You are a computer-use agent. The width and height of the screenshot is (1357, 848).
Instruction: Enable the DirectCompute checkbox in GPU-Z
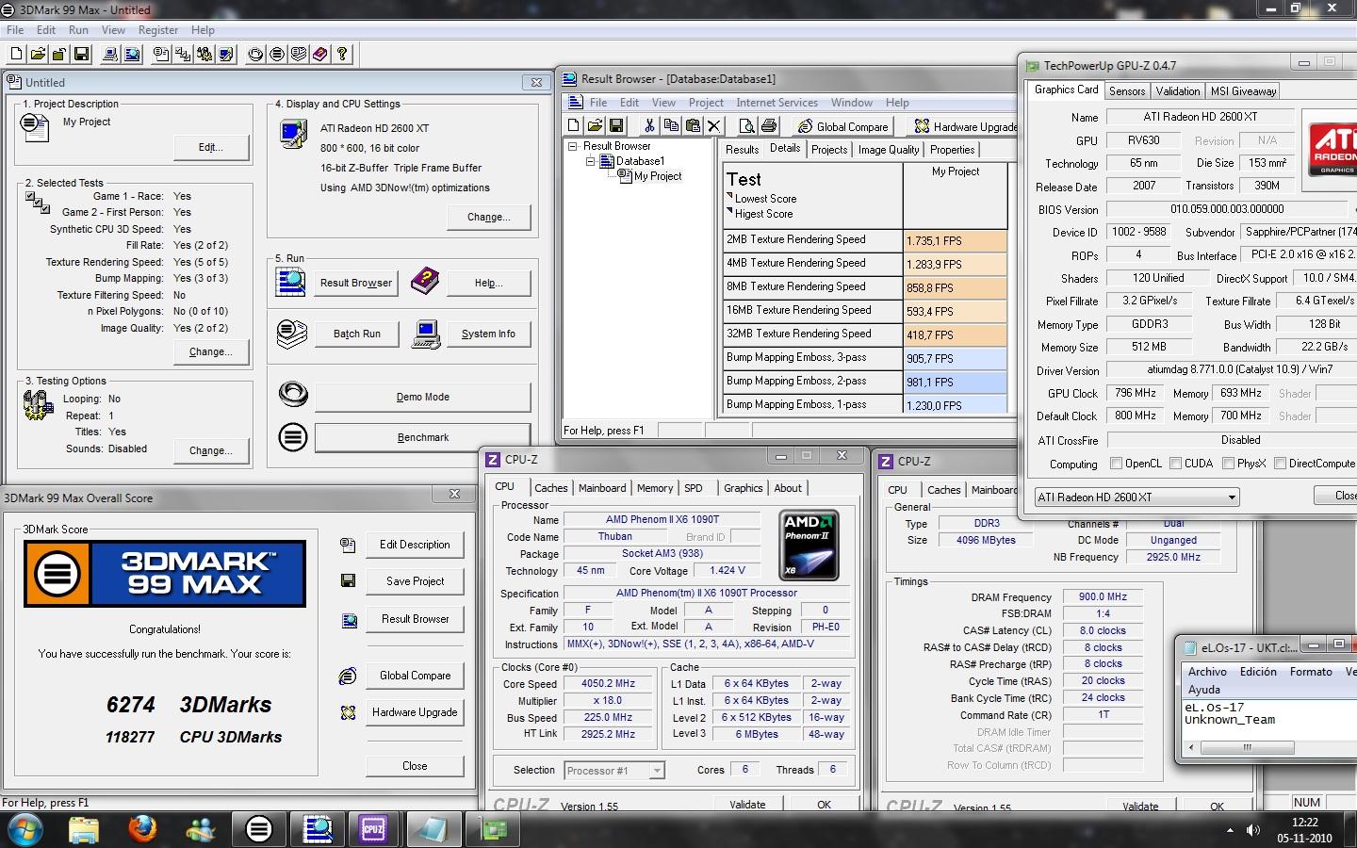click(1281, 464)
